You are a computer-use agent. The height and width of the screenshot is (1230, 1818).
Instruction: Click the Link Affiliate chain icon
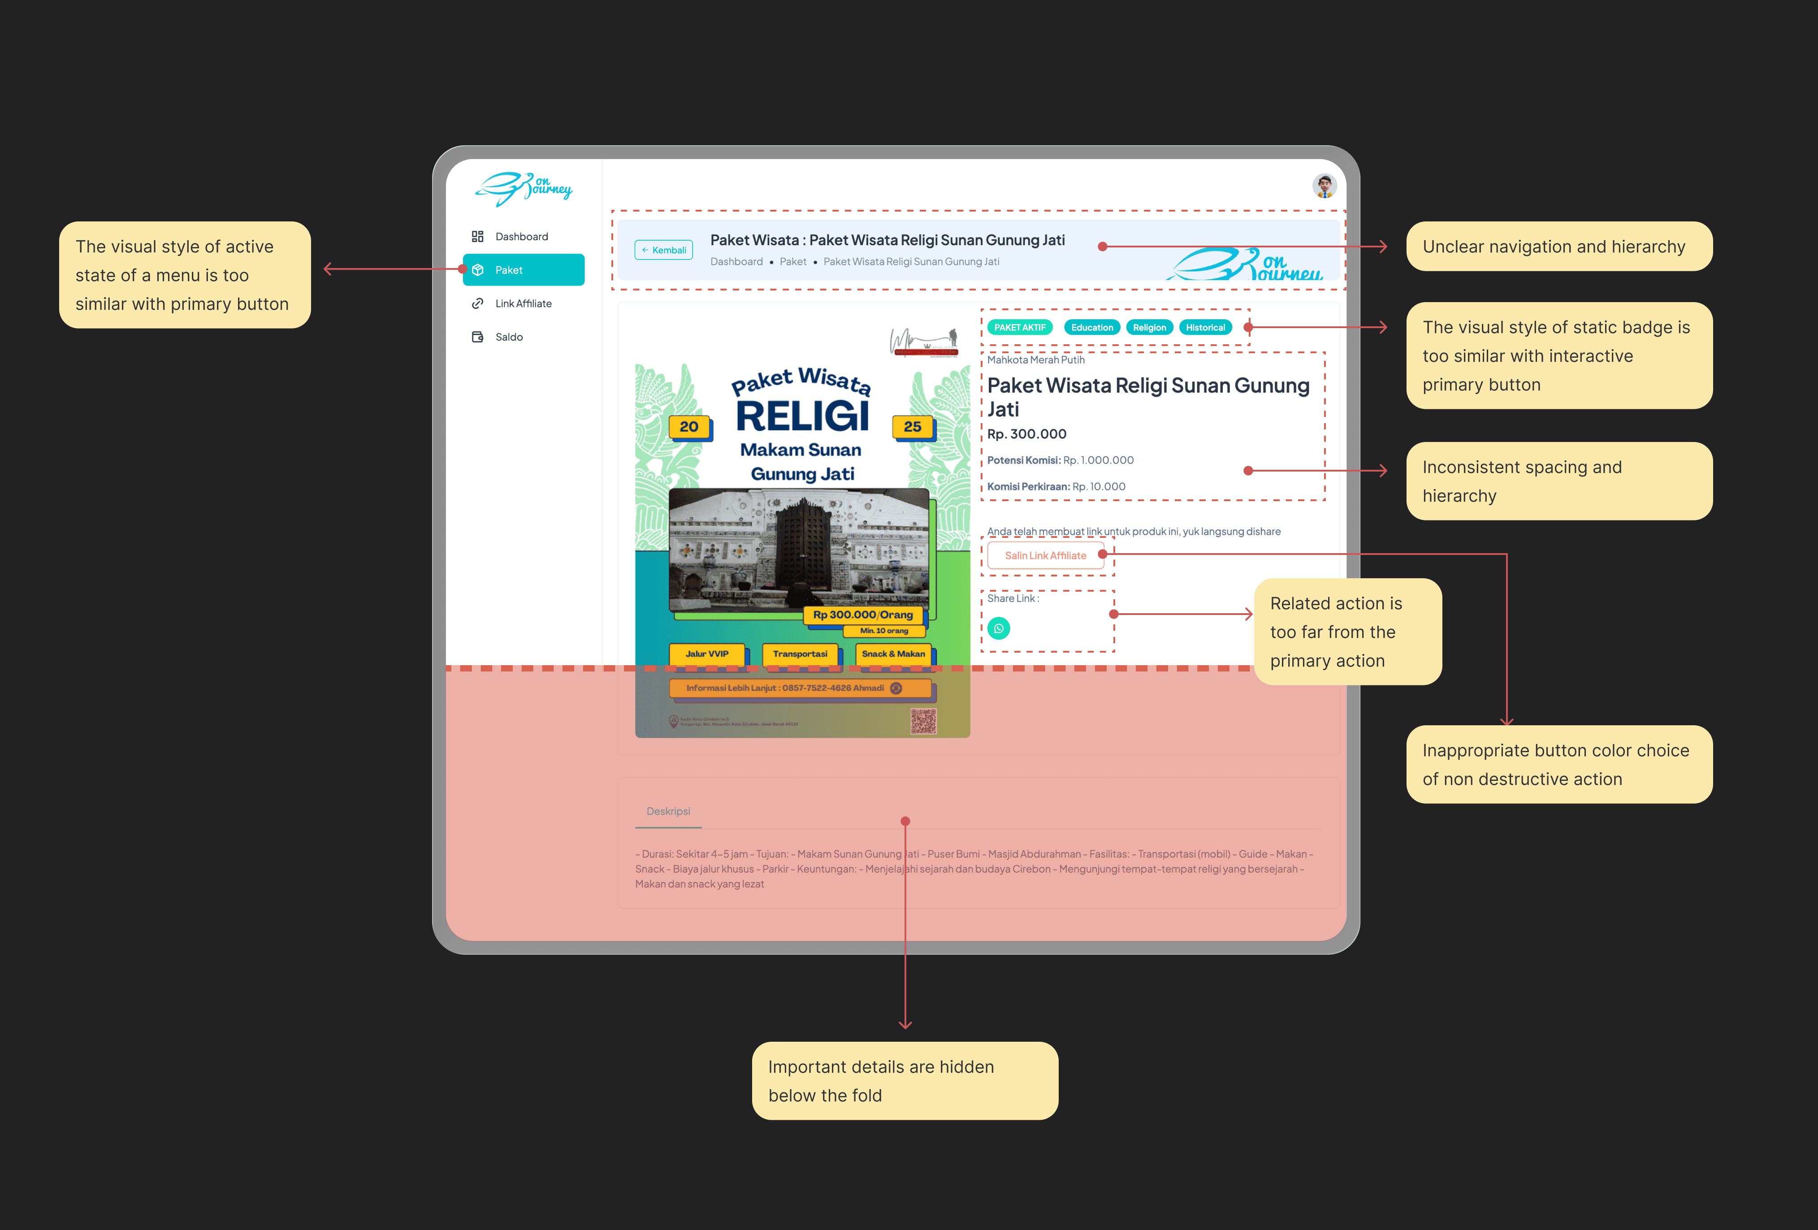[477, 303]
